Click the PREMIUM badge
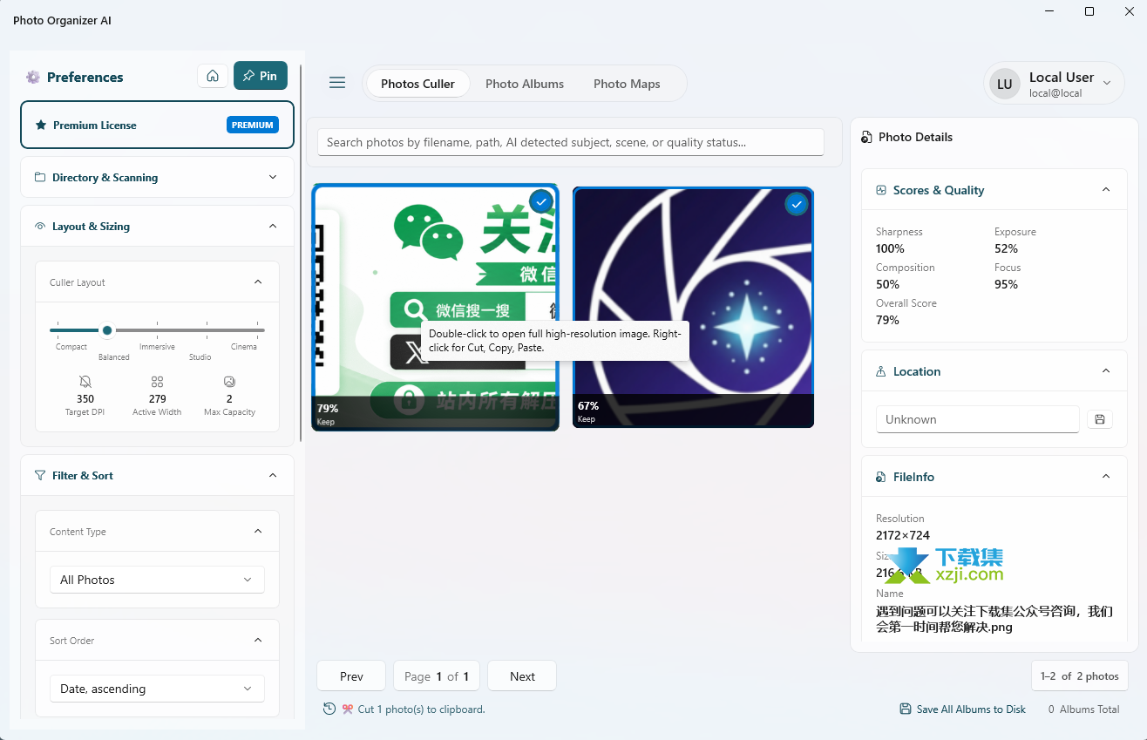 tap(253, 126)
